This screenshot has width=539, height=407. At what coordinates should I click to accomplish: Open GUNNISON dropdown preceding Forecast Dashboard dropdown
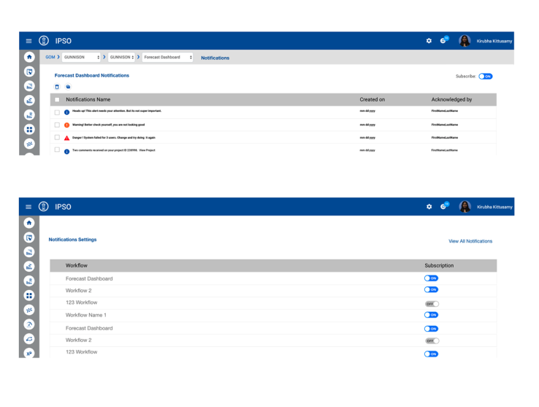pyautogui.click(x=121, y=57)
